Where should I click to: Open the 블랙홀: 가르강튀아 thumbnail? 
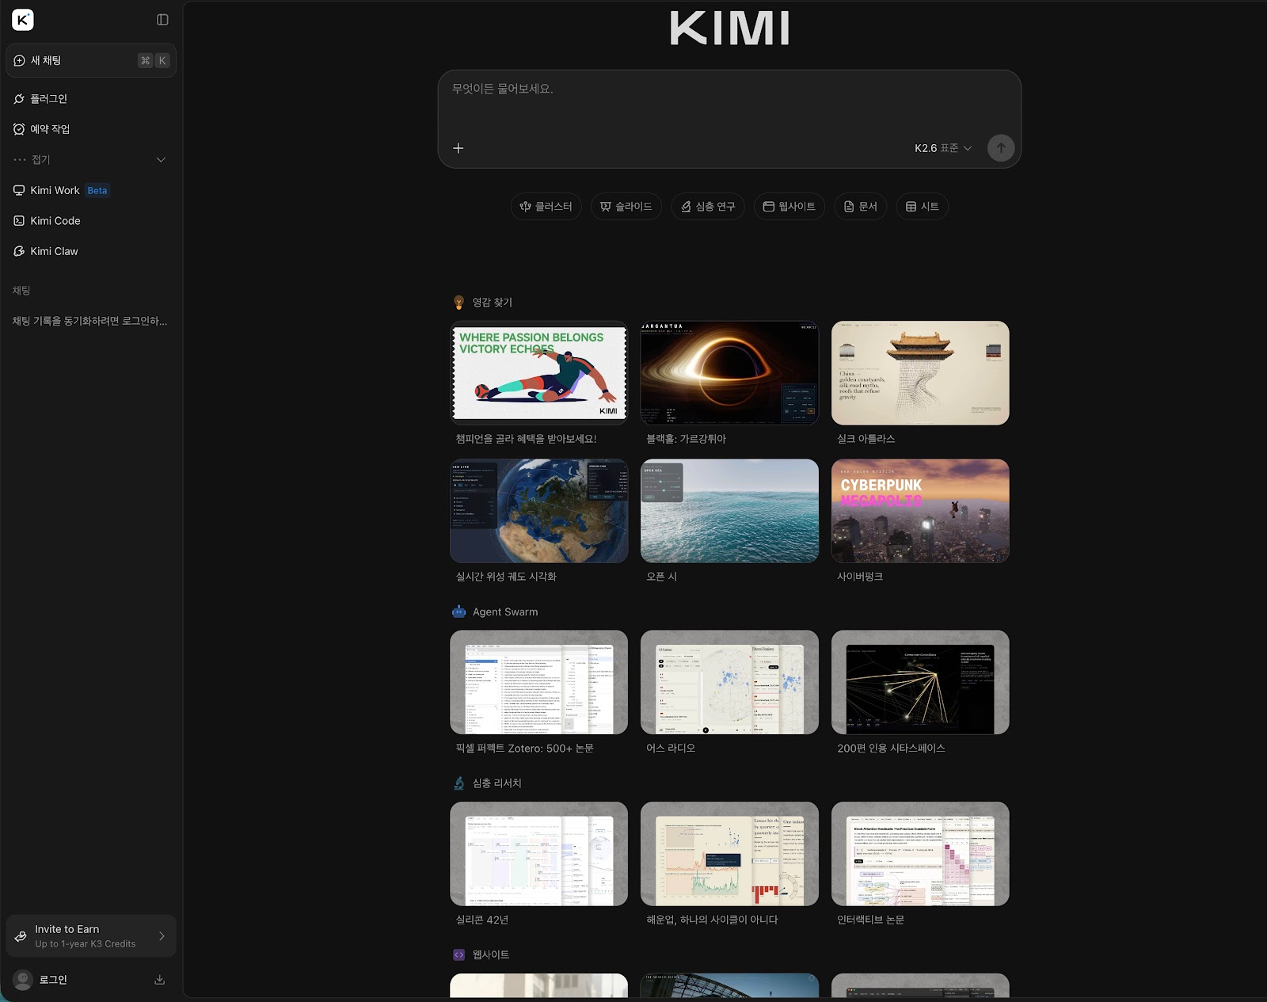tap(729, 373)
